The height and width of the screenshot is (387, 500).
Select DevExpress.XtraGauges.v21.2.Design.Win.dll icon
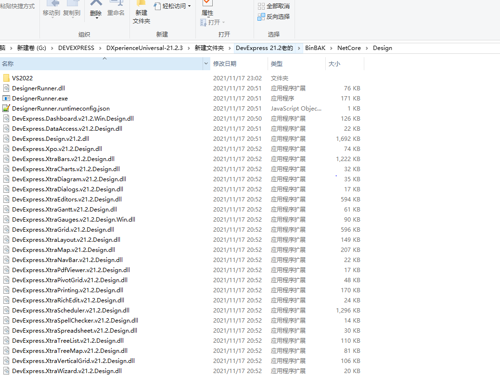[6, 219]
